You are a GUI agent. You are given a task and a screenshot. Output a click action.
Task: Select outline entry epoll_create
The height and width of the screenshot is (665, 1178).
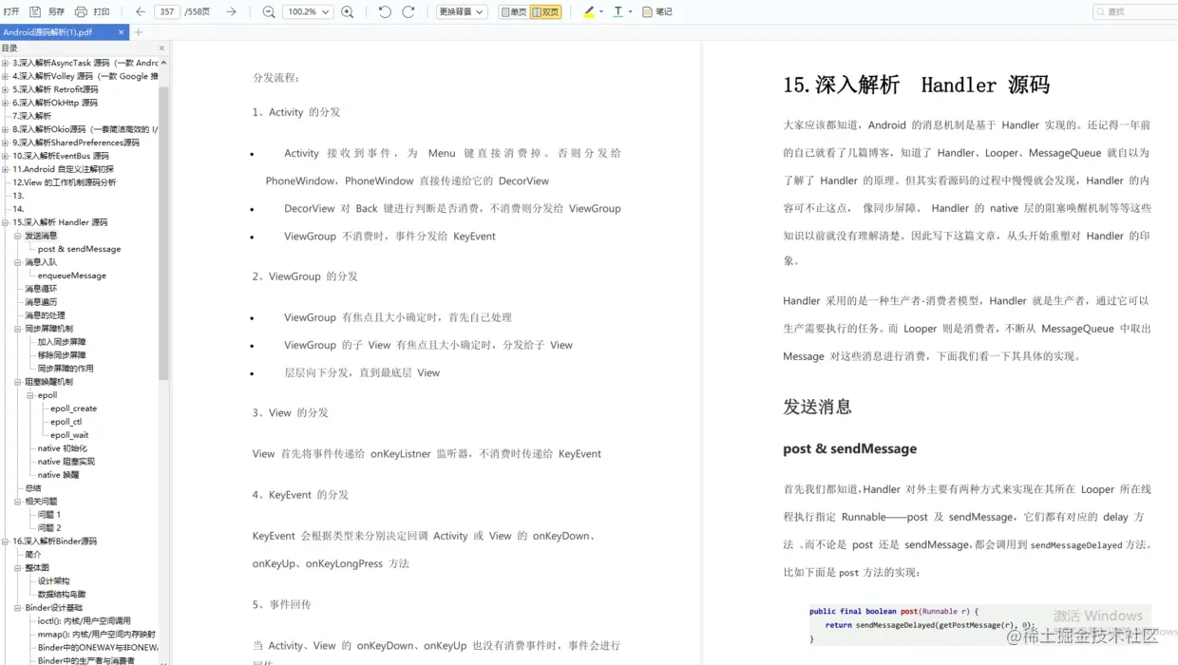click(x=73, y=408)
